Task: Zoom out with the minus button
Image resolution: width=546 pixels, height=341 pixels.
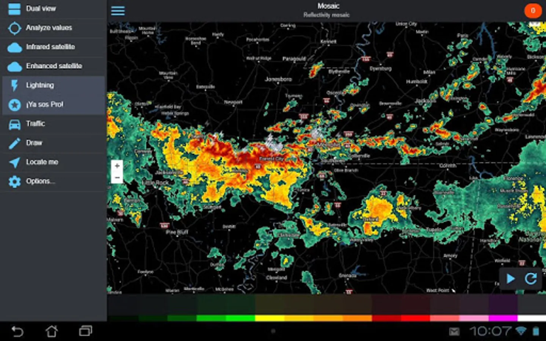Action: [x=117, y=178]
